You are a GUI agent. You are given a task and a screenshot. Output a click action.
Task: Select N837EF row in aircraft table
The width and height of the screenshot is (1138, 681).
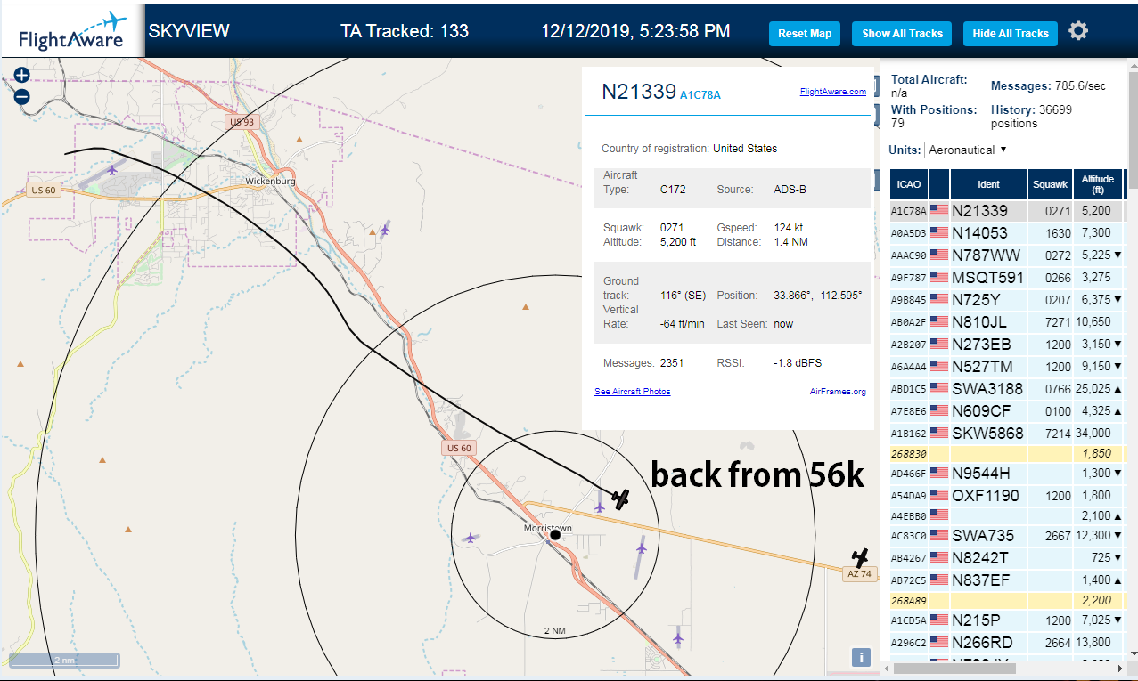[x=1007, y=580]
